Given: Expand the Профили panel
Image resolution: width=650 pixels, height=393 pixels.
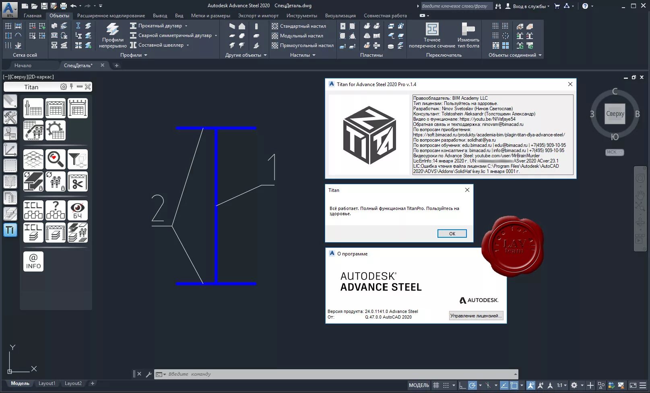Looking at the screenshot, I should (x=134, y=55).
